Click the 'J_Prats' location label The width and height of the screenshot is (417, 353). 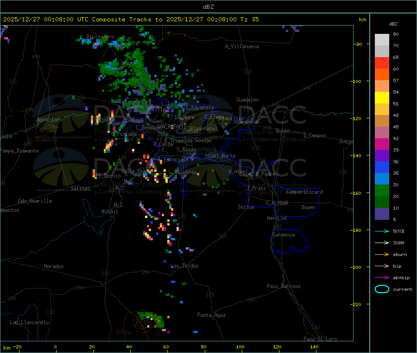[x=257, y=188]
